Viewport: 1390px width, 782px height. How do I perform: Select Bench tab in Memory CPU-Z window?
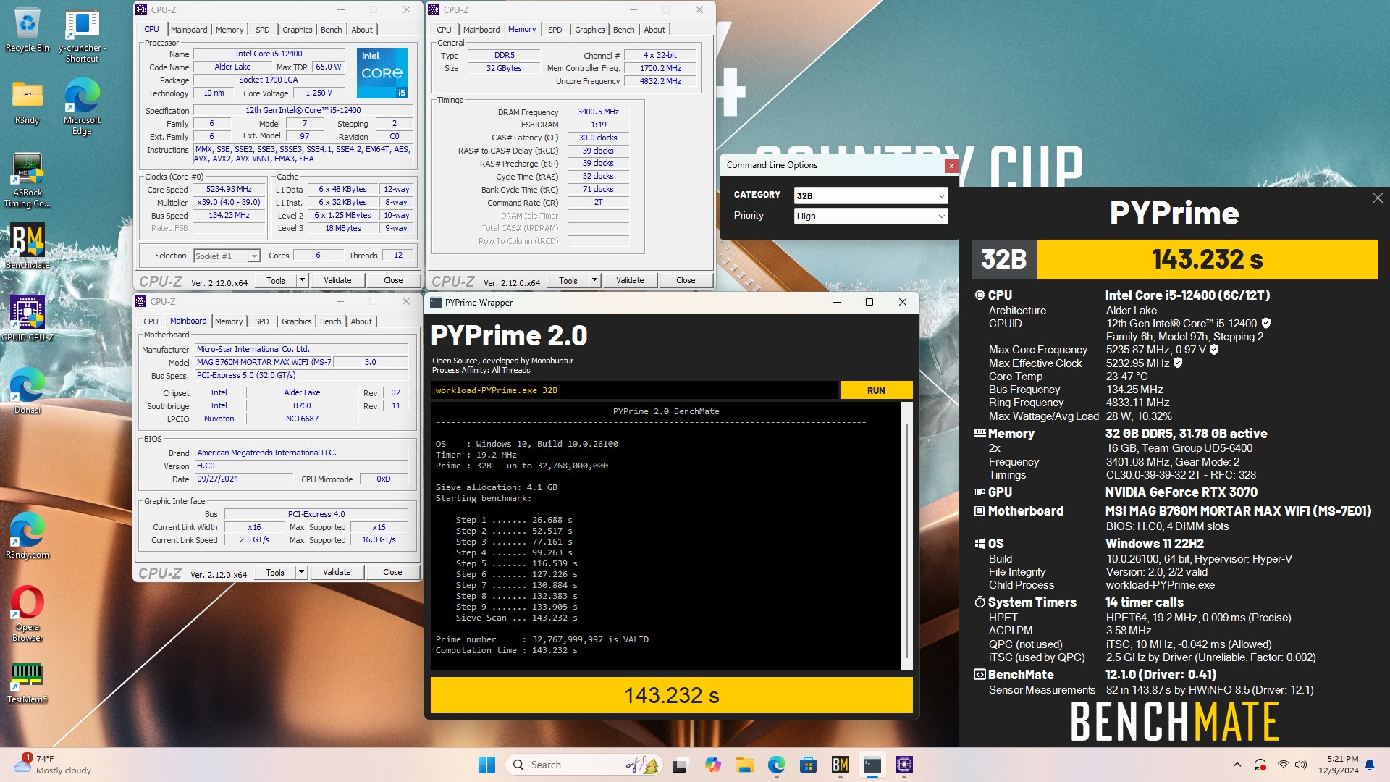pyautogui.click(x=623, y=30)
